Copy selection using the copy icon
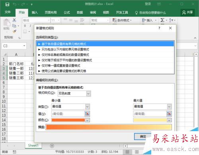This screenshot has width=199, height=155. (x=14, y=26)
